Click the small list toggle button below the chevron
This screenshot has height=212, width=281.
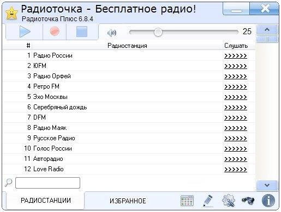tap(267, 39)
